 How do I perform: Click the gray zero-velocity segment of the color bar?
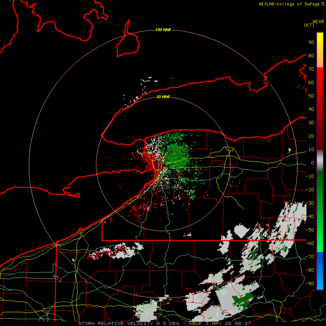click(x=320, y=160)
